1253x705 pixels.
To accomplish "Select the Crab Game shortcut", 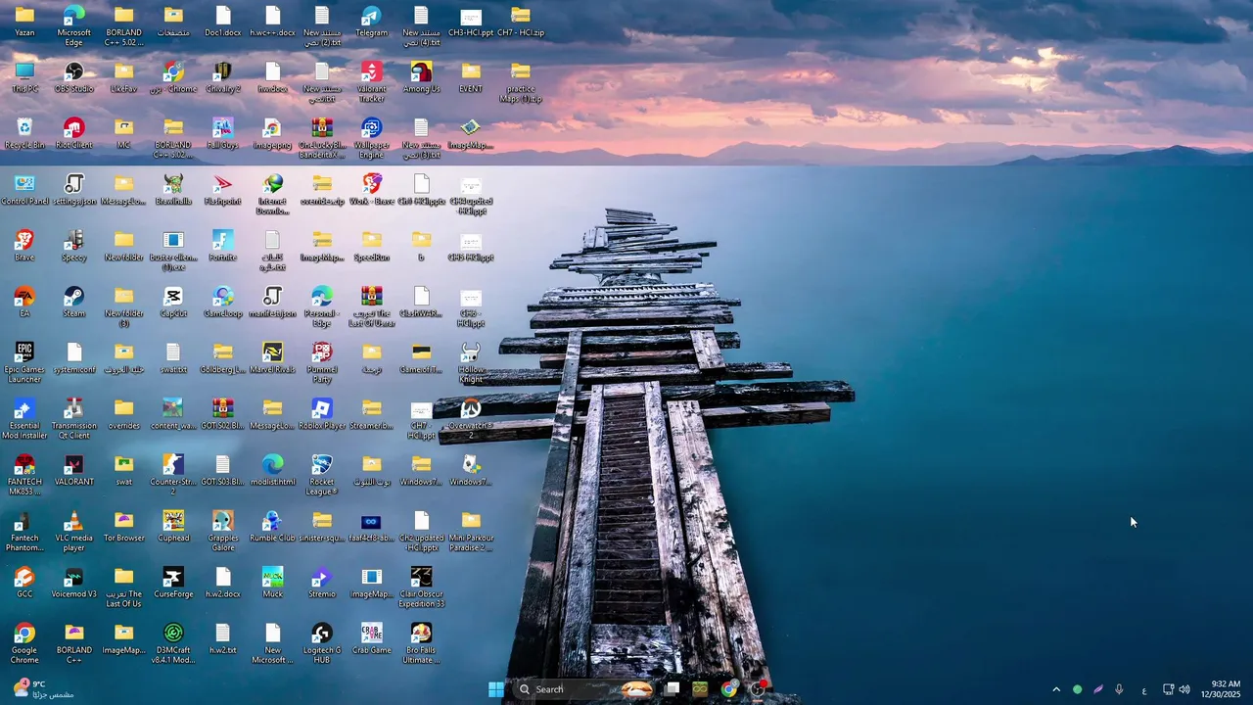I will click(371, 637).
